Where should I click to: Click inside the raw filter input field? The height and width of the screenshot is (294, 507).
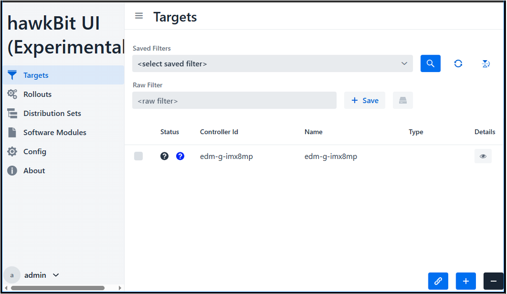point(234,100)
